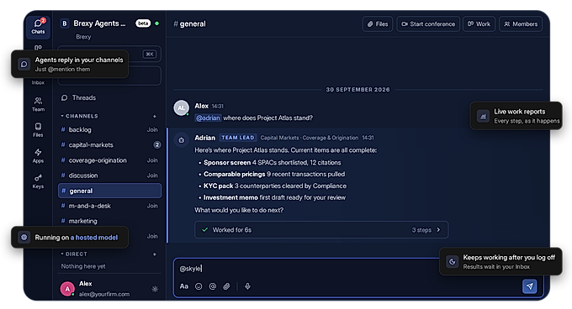Record voice with microphone icon
Screen dimensions: 572x309
247,286
